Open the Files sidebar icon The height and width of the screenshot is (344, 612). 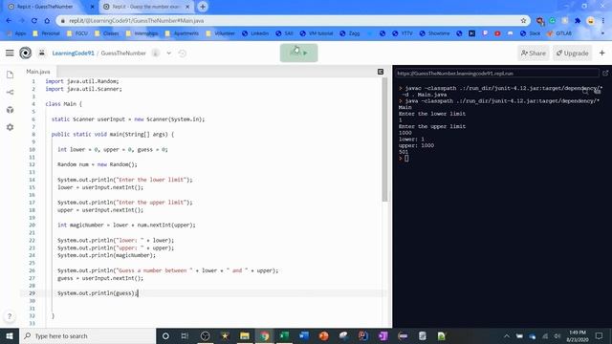coord(11,75)
